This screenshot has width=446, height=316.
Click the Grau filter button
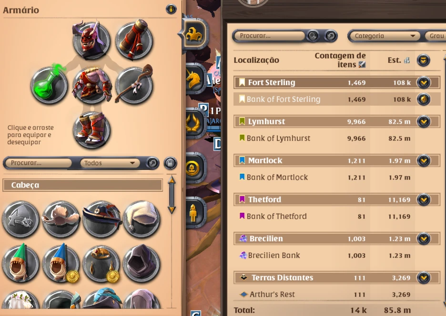[436, 36]
